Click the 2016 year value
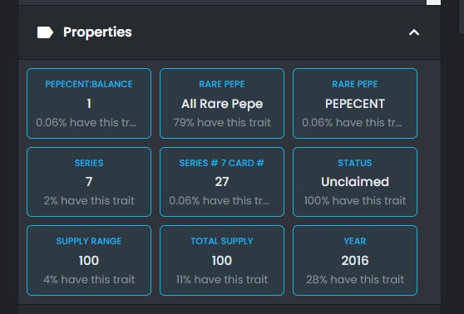 click(355, 261)
